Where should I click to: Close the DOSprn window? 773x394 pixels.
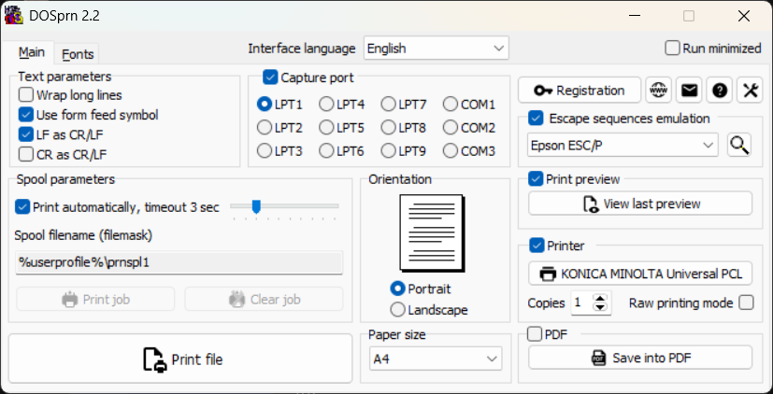click(744, 16)
